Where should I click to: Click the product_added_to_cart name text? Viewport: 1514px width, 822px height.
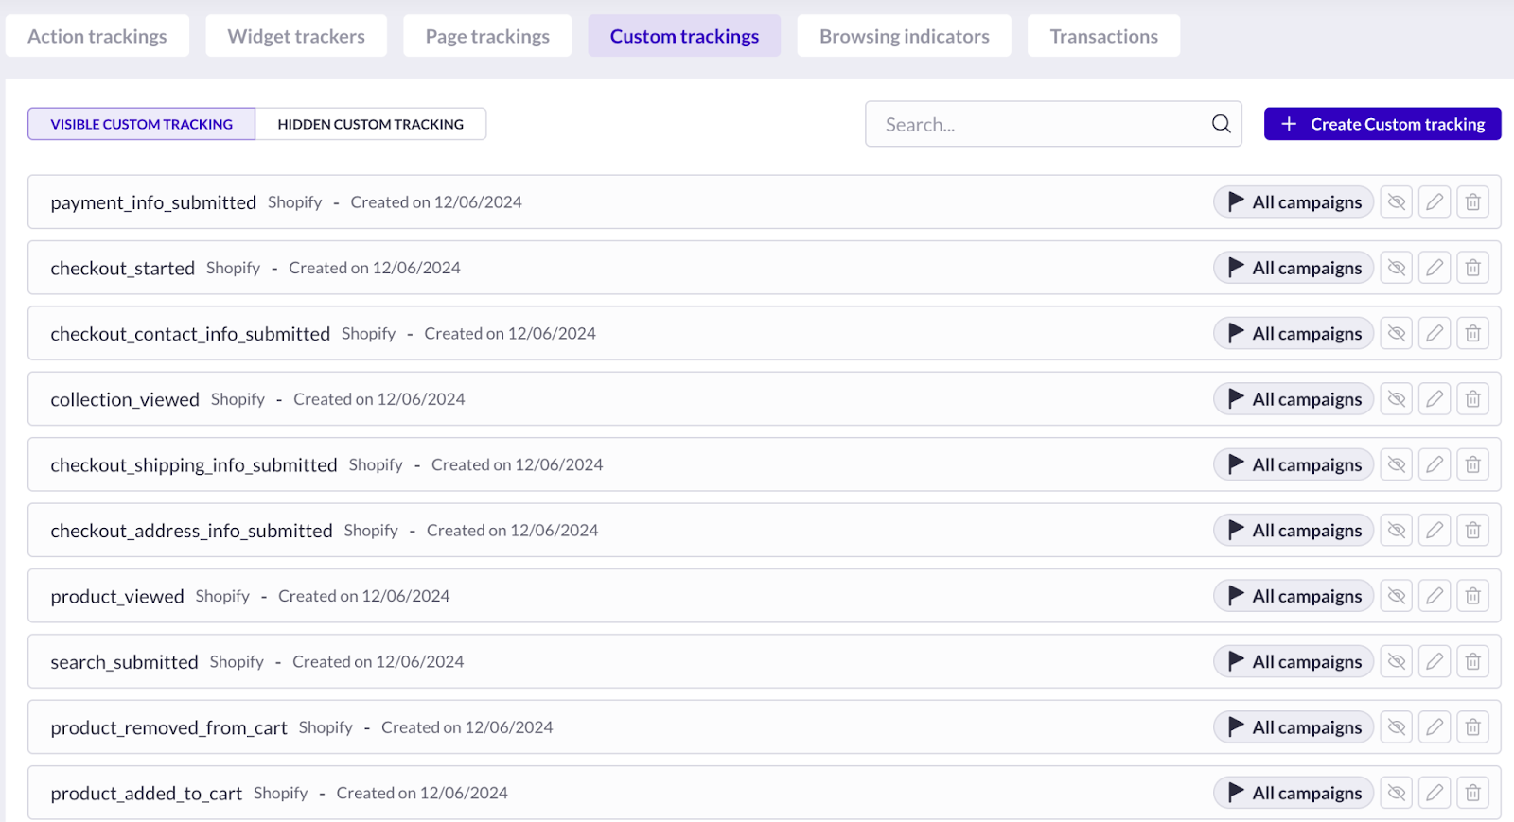[x=147, y=794]
